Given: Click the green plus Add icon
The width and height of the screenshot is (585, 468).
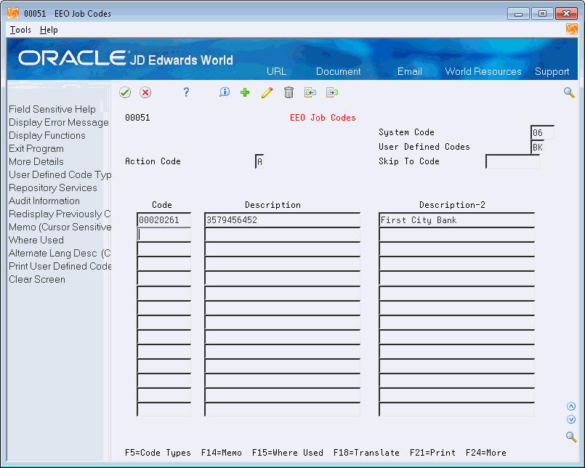Looking at the screenshot, I should point(245,92).
